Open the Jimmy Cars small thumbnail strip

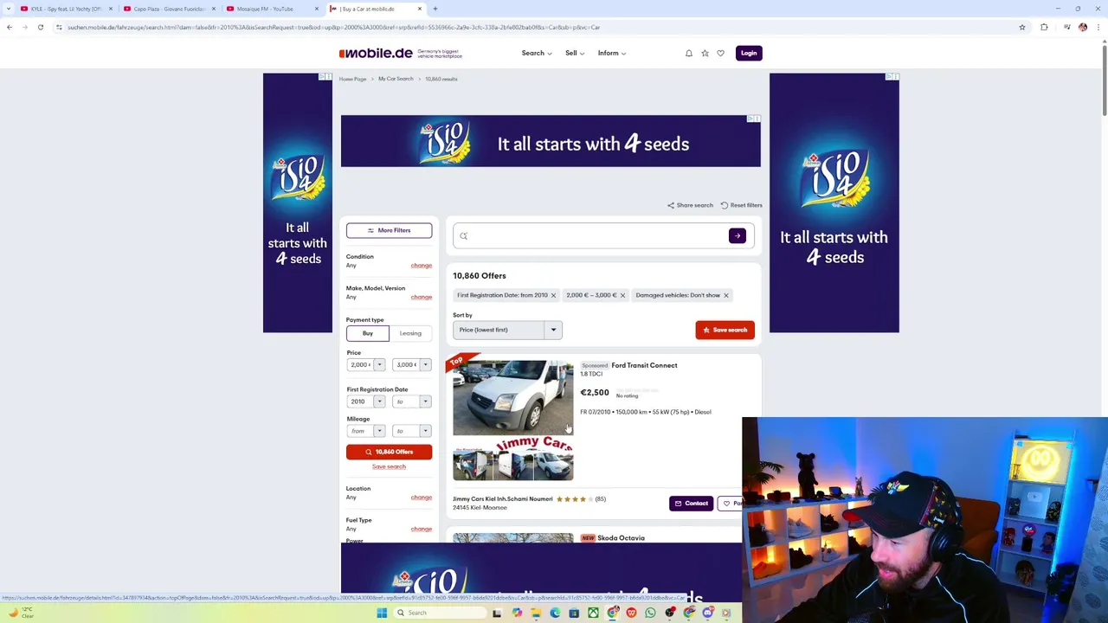pos(512,466)
